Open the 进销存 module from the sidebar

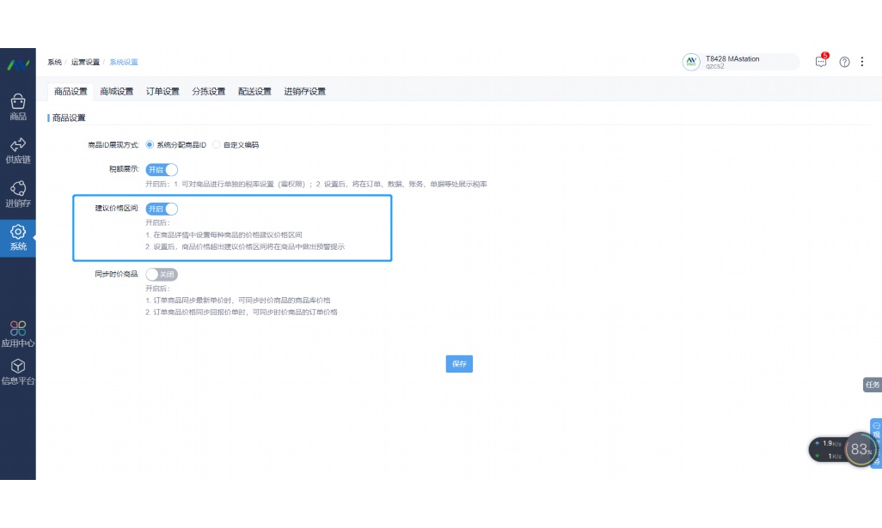(17, 191)
